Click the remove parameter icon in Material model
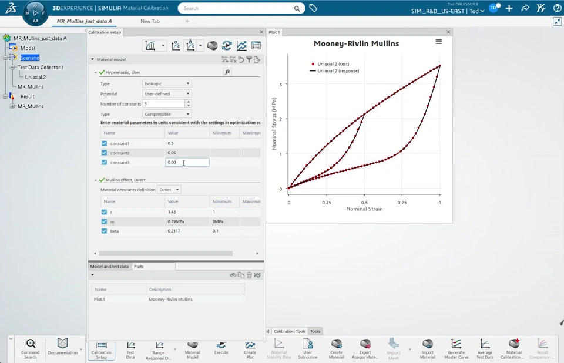Screen dimensions: 564x363 pos(233,60)
